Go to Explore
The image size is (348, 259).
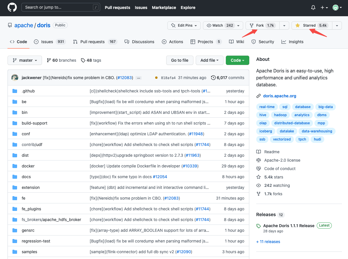(x=188, y=8)
